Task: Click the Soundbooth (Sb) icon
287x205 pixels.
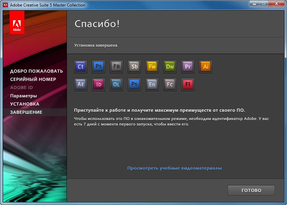Action: pyautogui.click(x=134, y=67)
